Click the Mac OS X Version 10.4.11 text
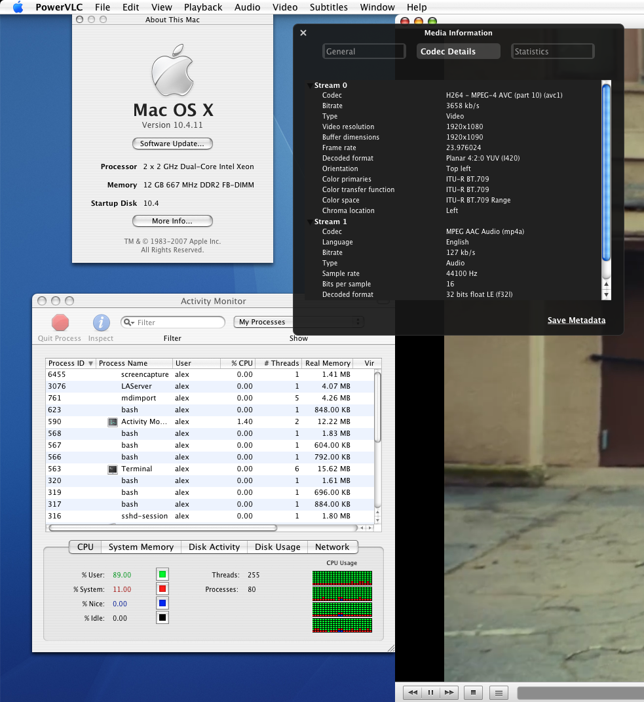Viewport: 644px width, 702px height. pyautogui.click(x=172, y=125)
